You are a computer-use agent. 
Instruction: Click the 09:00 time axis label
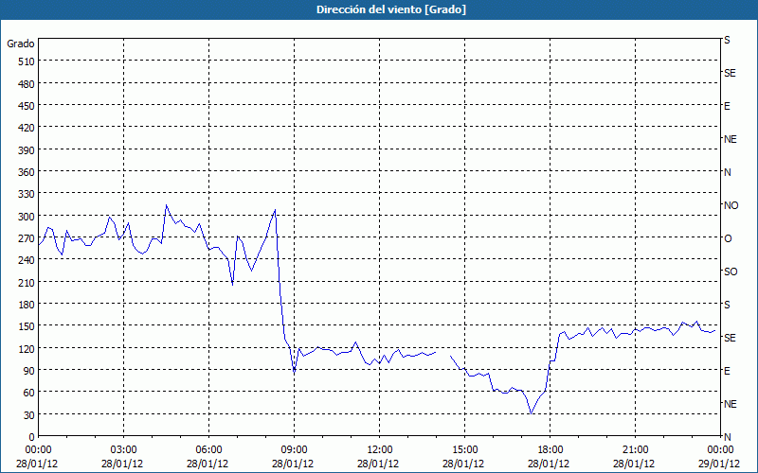pyautogui.click(x=295, y=450)
